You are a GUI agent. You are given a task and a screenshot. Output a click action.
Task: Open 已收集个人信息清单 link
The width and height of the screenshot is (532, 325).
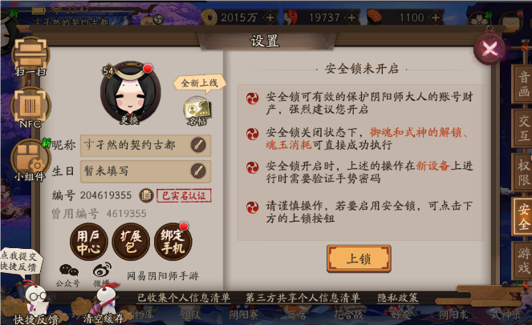coord(184,298)
